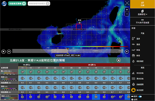
Task: Select the 湧浪波高 swell height layer
Action: pos(137,79)
